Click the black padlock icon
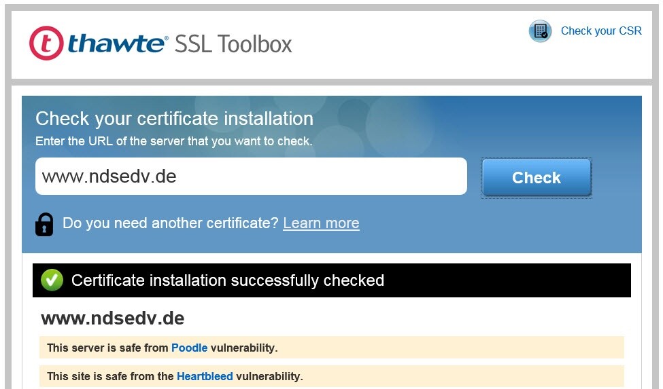This screenshot has height=389, width=663. [x=45, y=224]
